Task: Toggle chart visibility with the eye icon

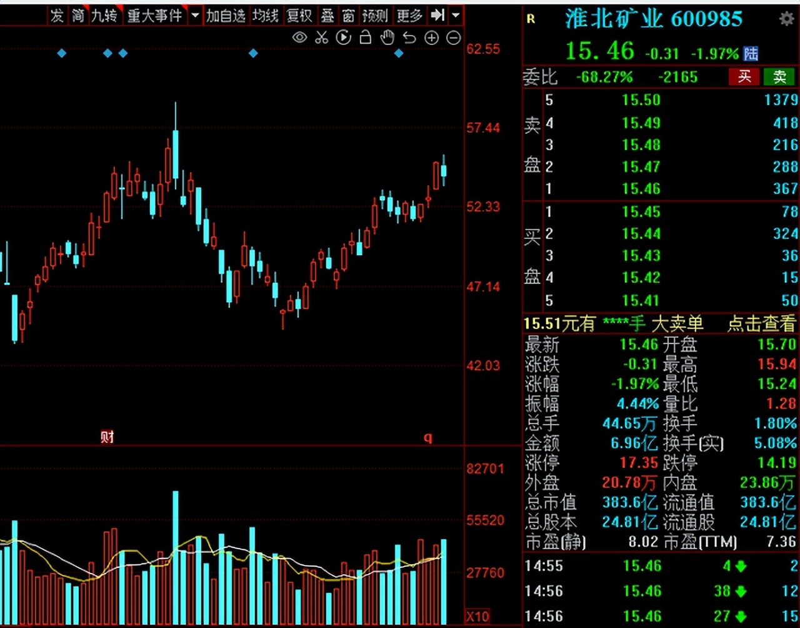Action: (300, 38)
